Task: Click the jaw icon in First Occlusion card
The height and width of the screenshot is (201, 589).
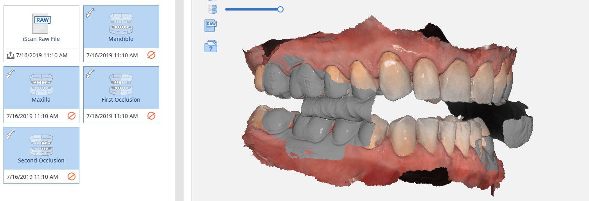Action: (x=121, y=84)
